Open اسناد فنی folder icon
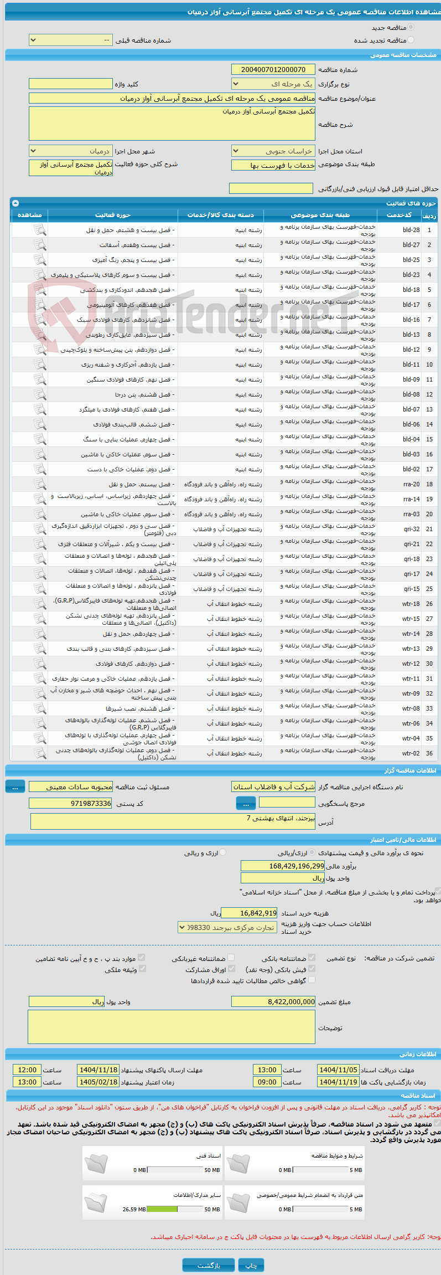 (x=96, y=1163)
